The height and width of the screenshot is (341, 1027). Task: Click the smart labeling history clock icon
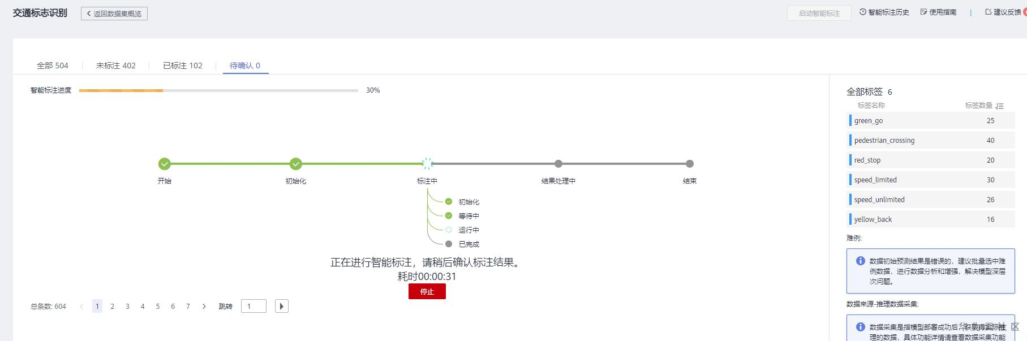(863, 12)
